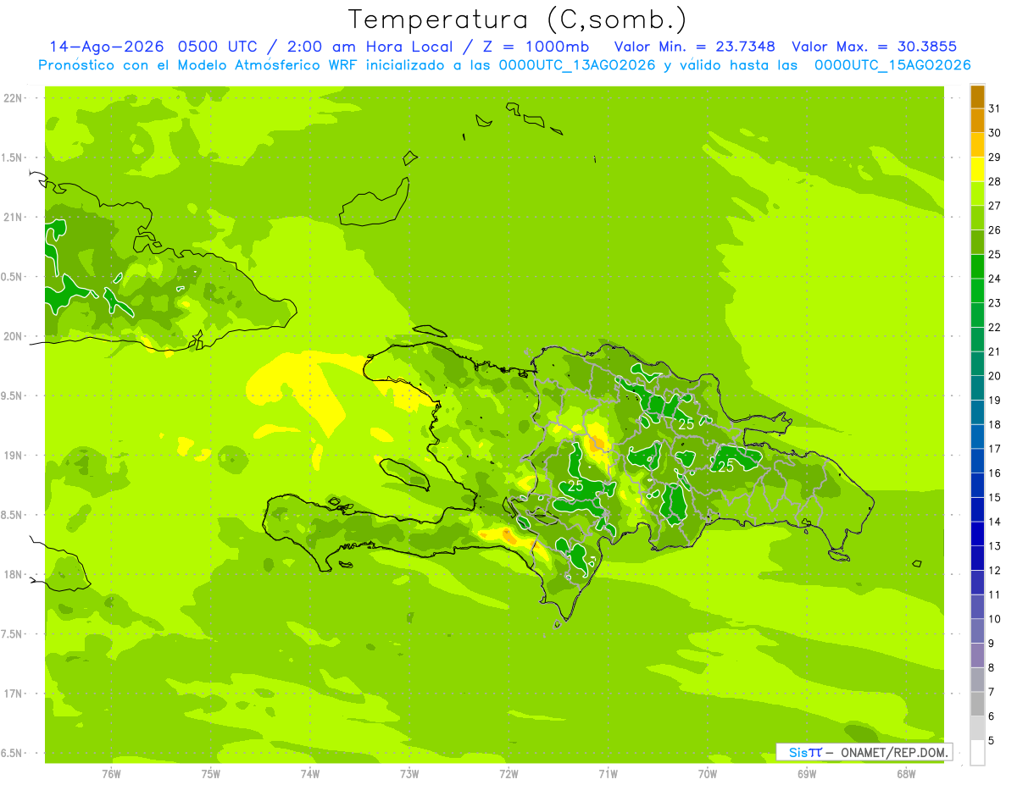Click the "73W" longitude label

[x=409, y=775]
